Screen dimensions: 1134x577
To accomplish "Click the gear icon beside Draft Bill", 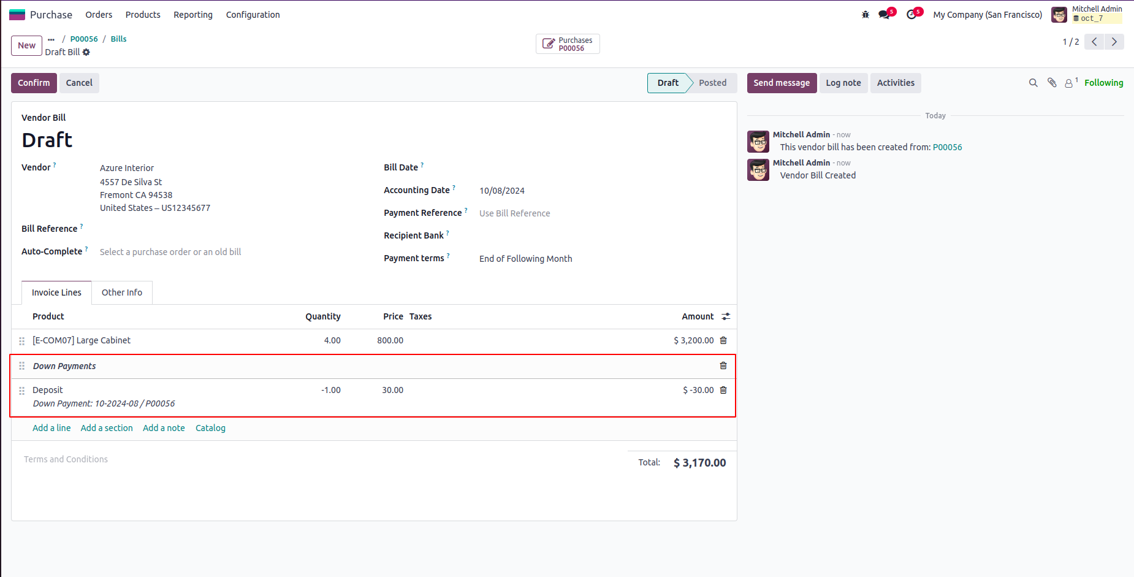I will [86, 53].
